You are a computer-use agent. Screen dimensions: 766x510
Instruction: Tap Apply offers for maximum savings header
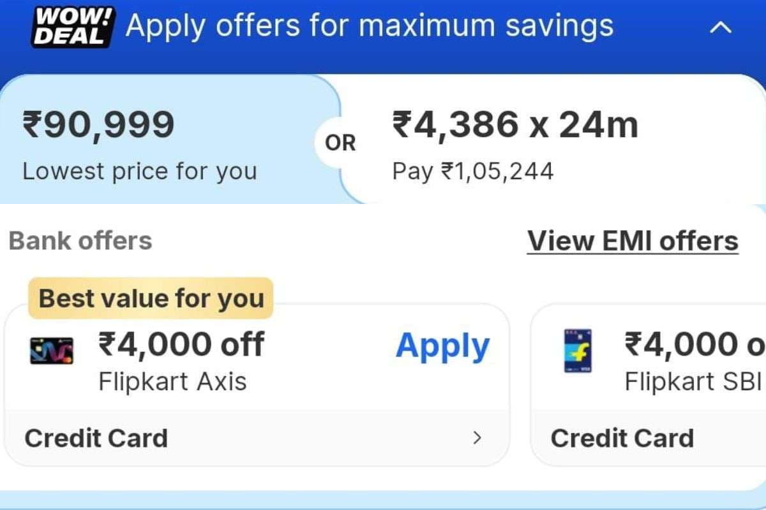point(370,26)
